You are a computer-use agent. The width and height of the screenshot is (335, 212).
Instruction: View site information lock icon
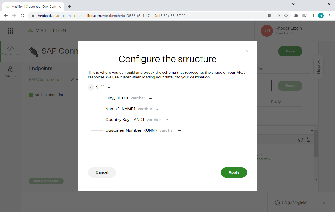point(32,16)
